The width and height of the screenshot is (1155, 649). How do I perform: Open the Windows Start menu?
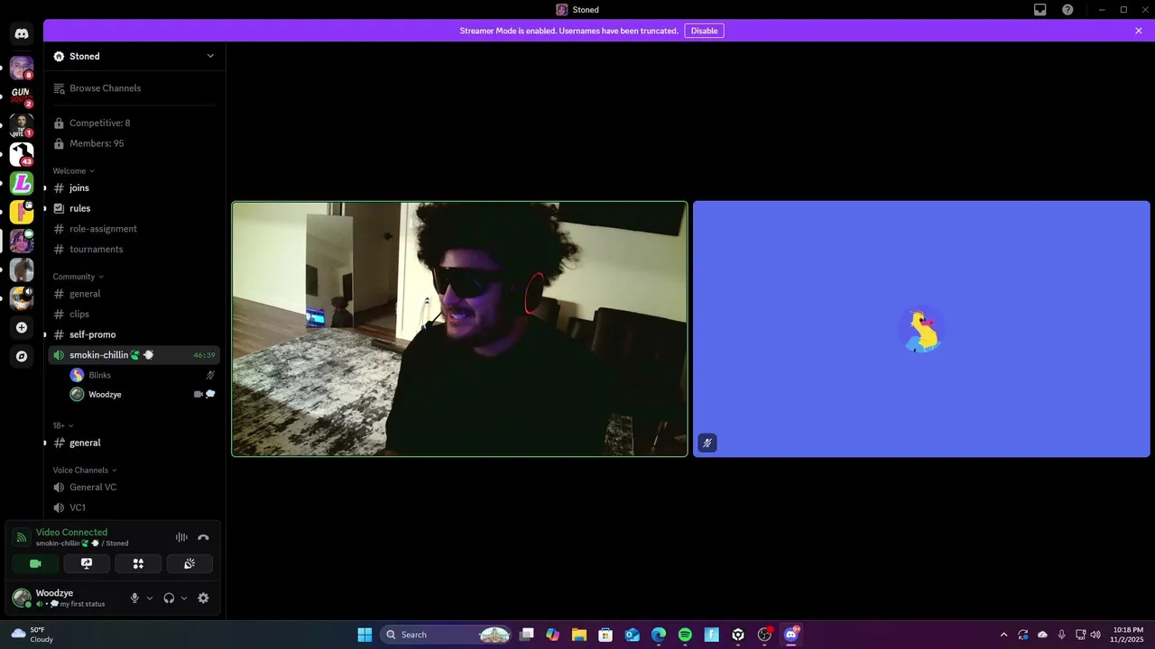tap(365, 635)
